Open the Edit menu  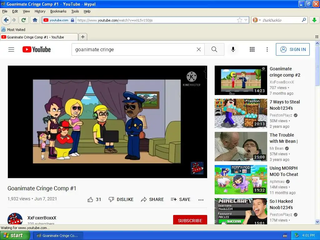coord(15,11)
